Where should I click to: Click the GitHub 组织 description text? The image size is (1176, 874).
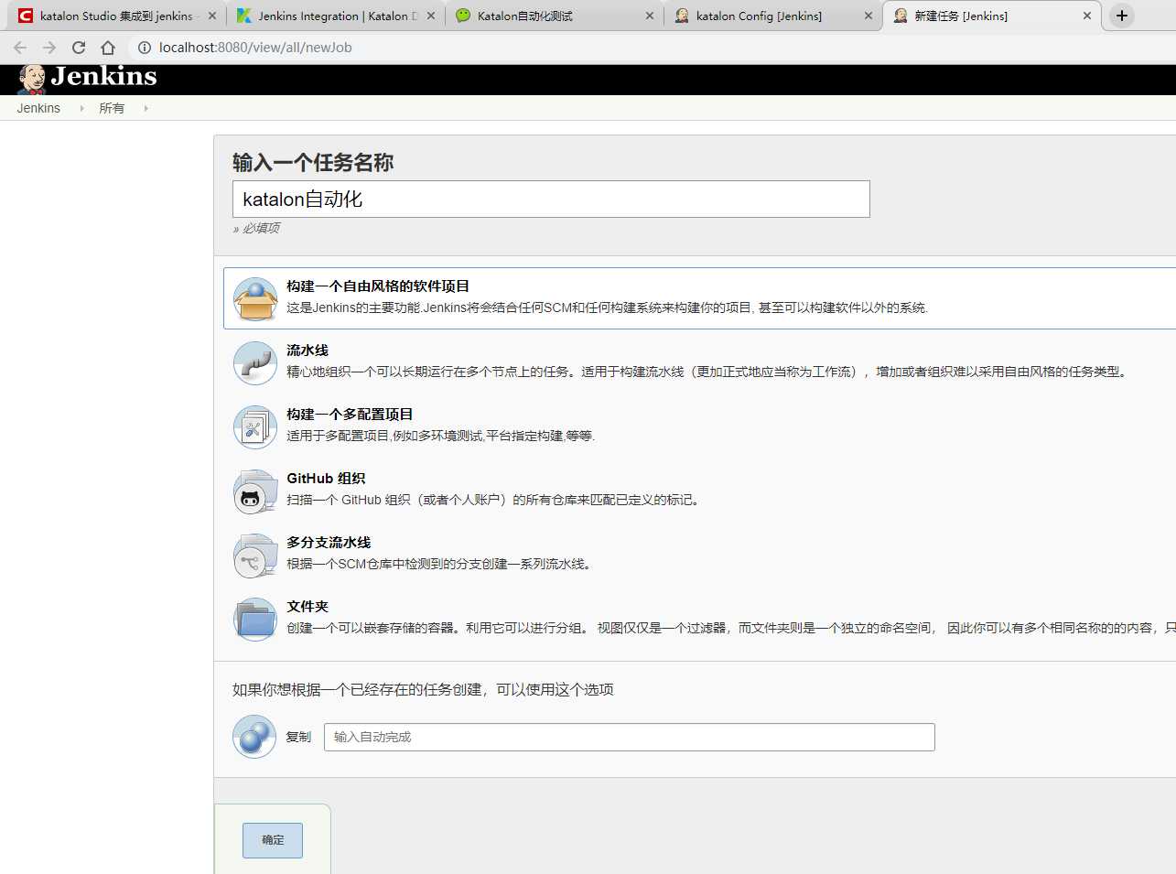(x=495, y=500)
